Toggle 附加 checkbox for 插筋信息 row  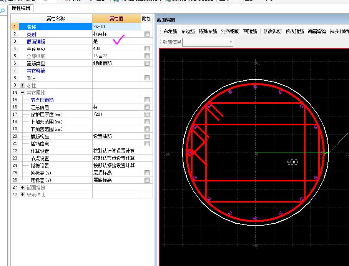(147, 144)
